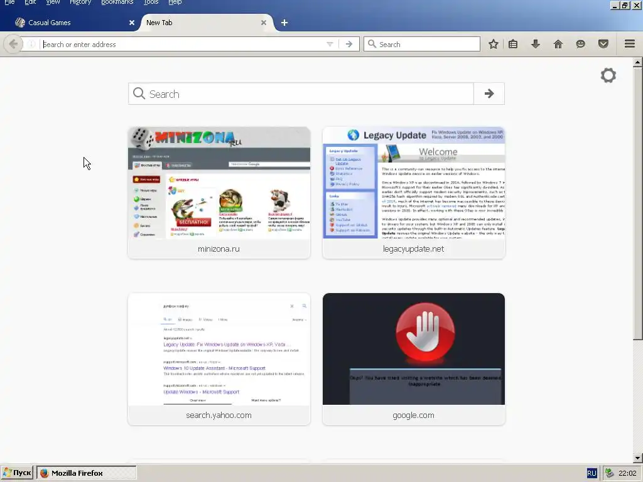Open the legacyupdate.net tile
The height and width of the screenshot is (482, 643).
[413, 193]
